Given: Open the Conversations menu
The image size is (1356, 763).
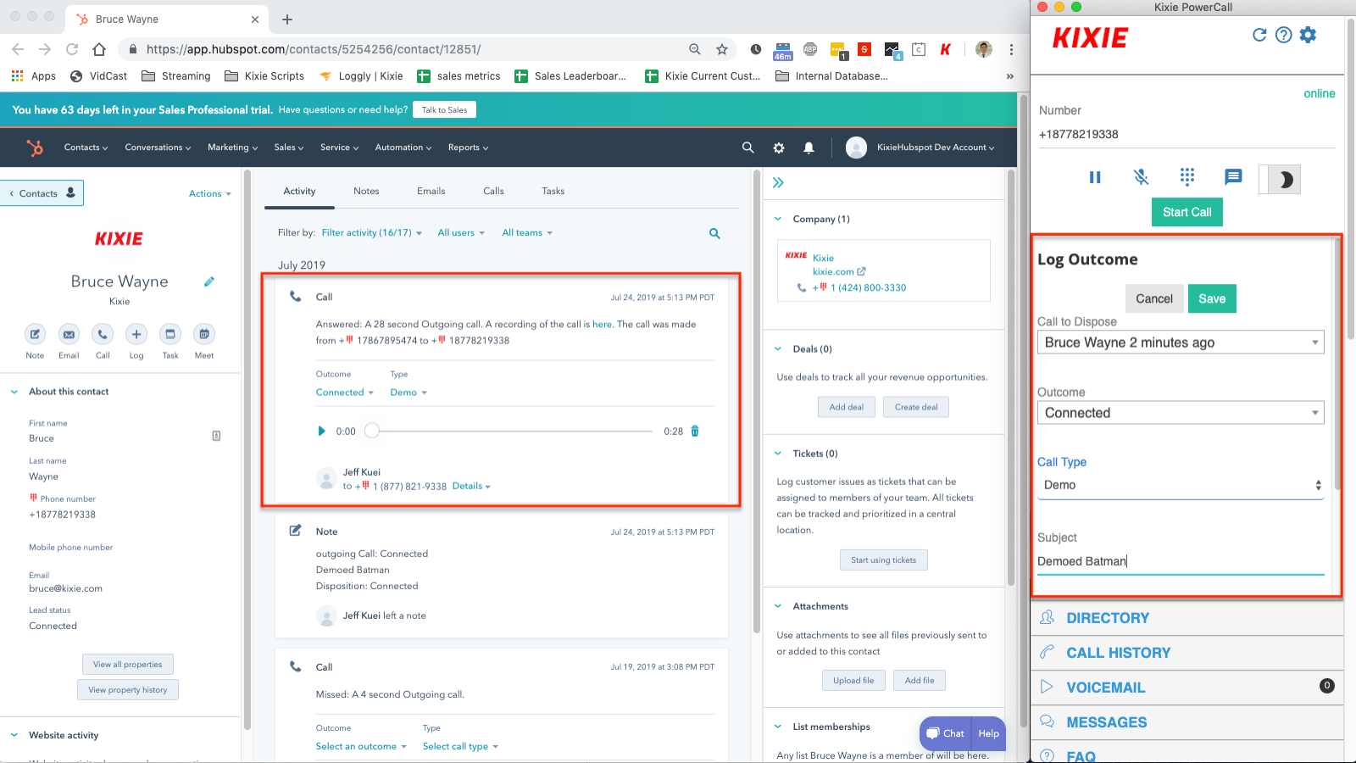Looking at the screenshot, I should (x=157, y=147).
